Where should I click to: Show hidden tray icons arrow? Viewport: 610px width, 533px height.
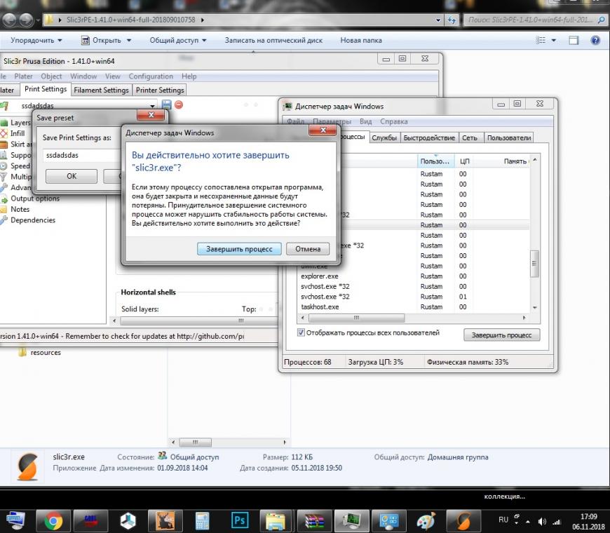tap(528, 521)
